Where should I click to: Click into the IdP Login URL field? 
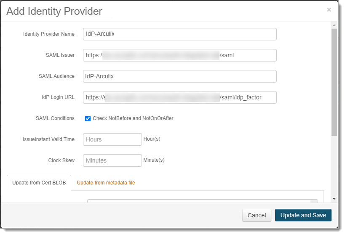point(179,97)
